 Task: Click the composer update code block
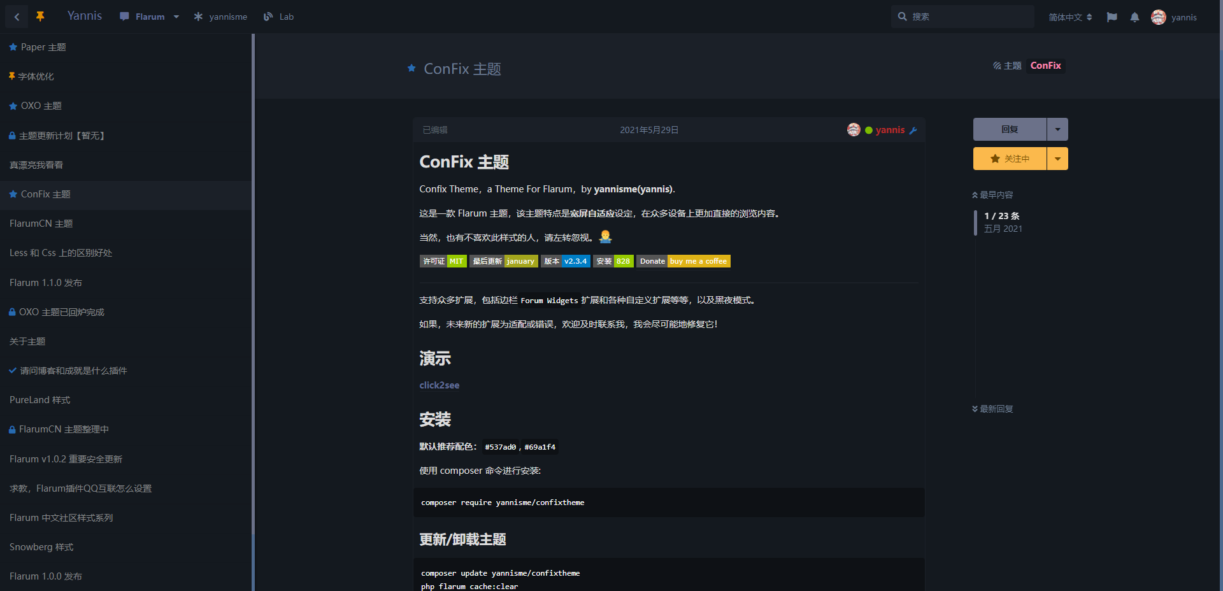tap(669, 575)
